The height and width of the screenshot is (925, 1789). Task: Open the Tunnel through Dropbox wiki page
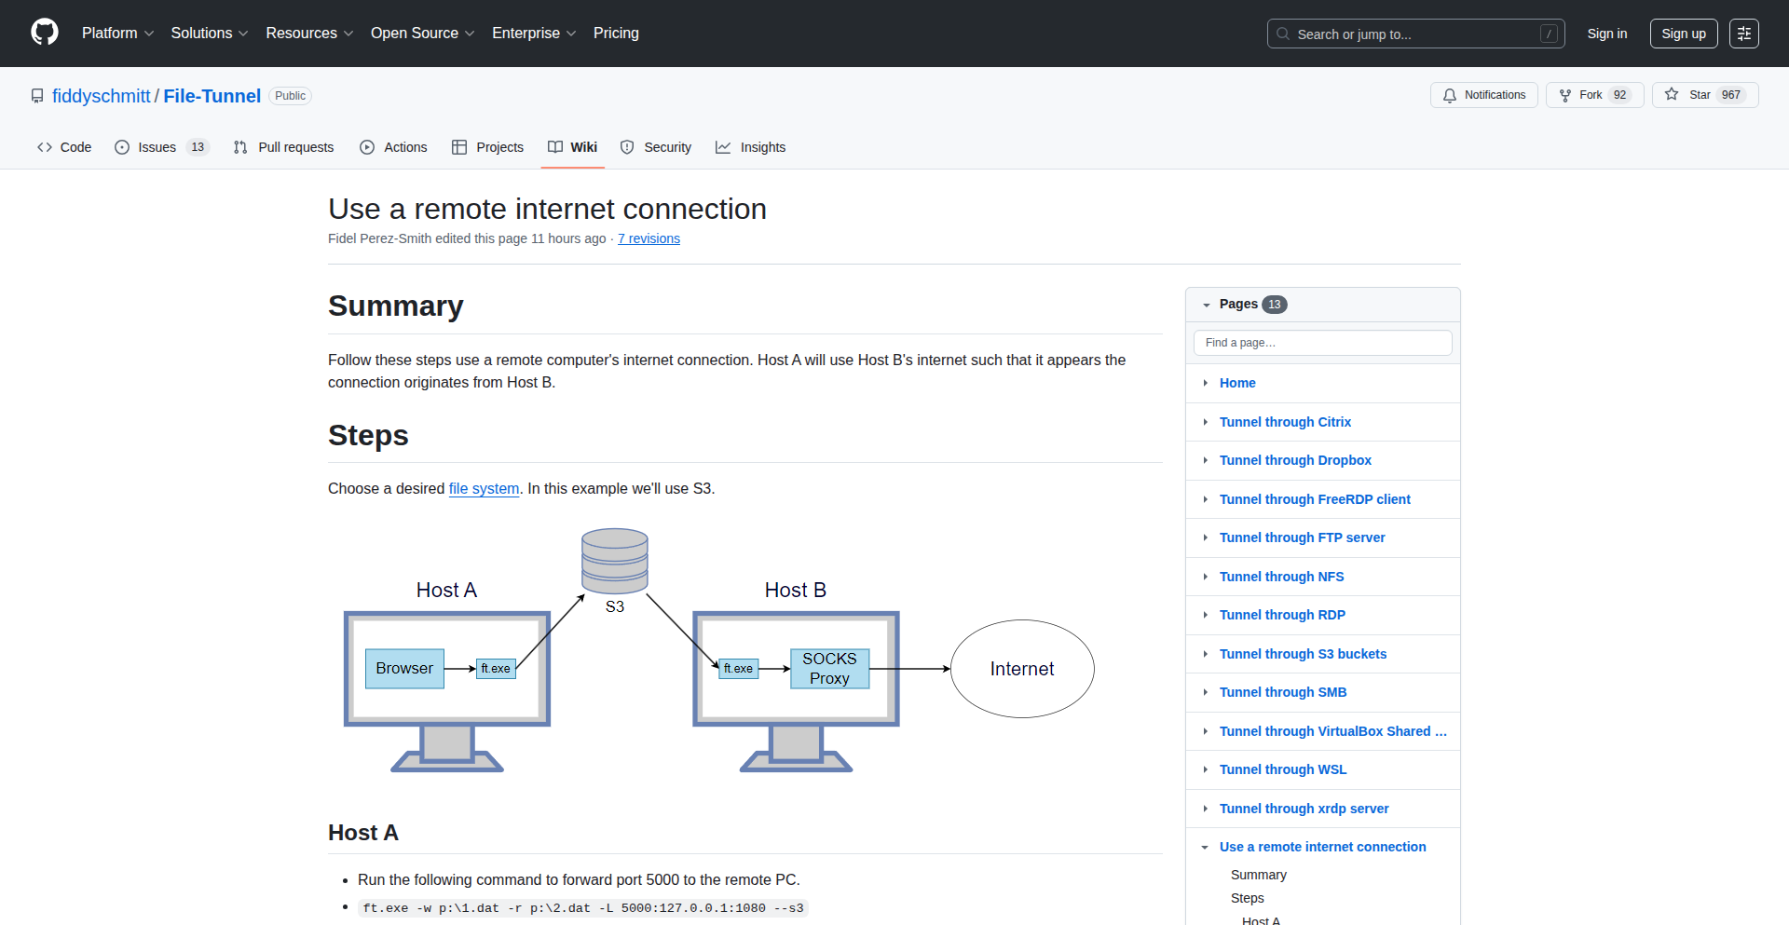click(1295, 460)
